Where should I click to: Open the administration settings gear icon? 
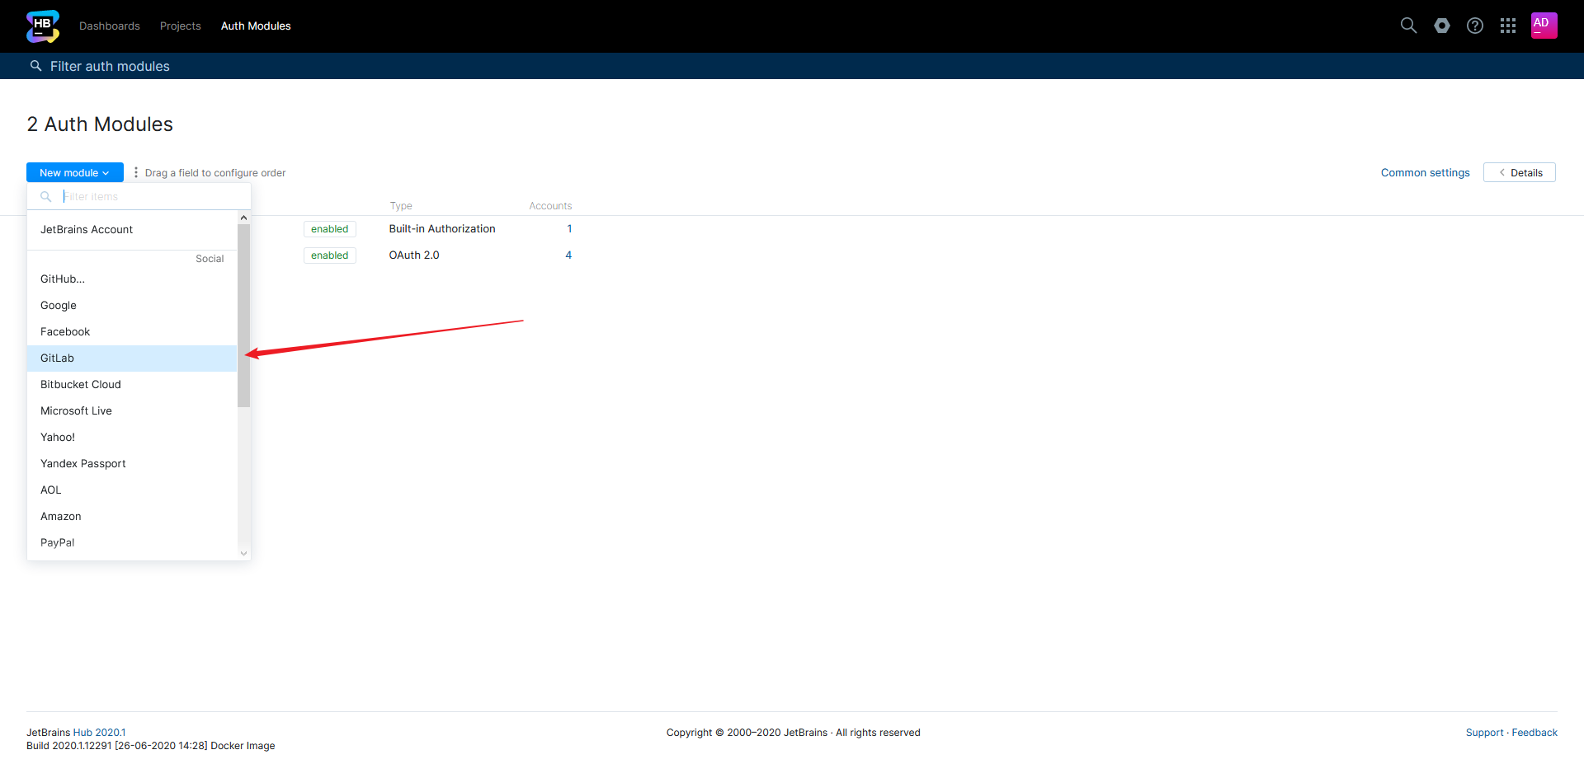click(1442, 26)
